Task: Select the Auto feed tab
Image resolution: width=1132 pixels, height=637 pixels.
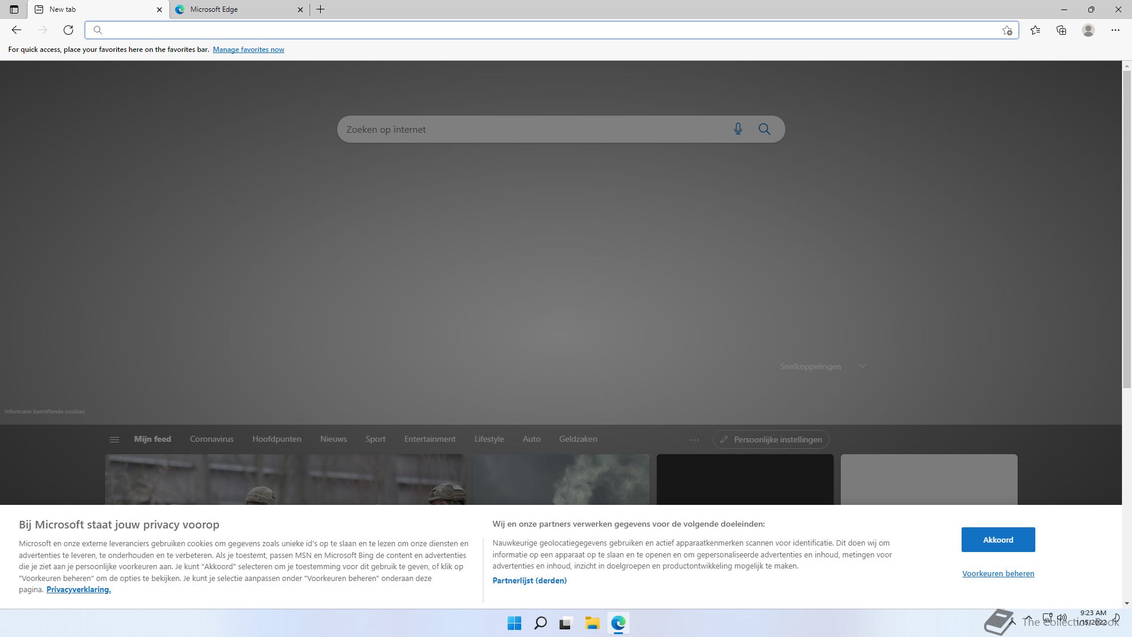Action: (531, 439)
